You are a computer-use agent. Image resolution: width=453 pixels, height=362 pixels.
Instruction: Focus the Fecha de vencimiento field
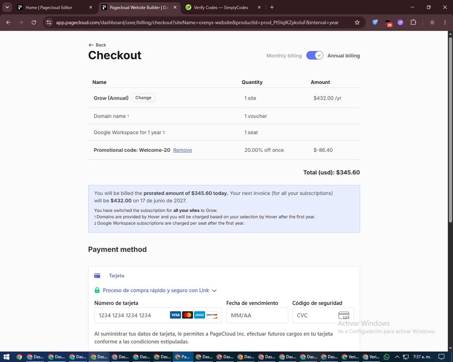point(257,315)
